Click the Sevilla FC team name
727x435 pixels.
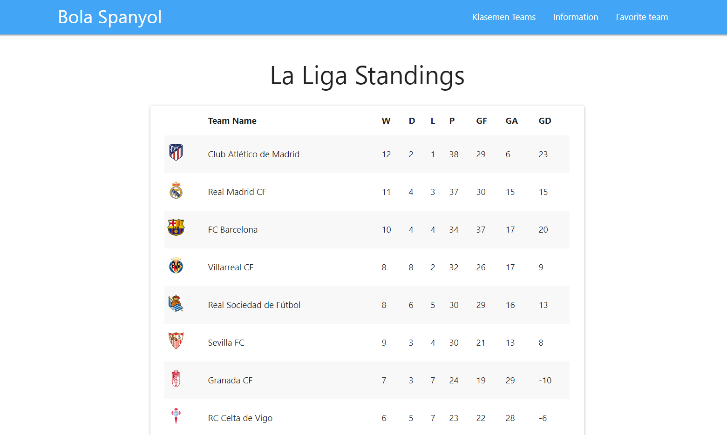[x=226, y=343]
